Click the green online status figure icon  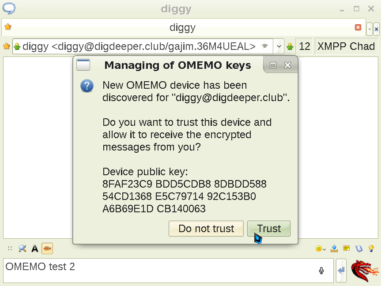click(x=289, y=46)
